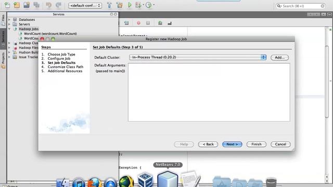
Task: Click the globe application icon in Dock
Action: click(x=126, y=181)
